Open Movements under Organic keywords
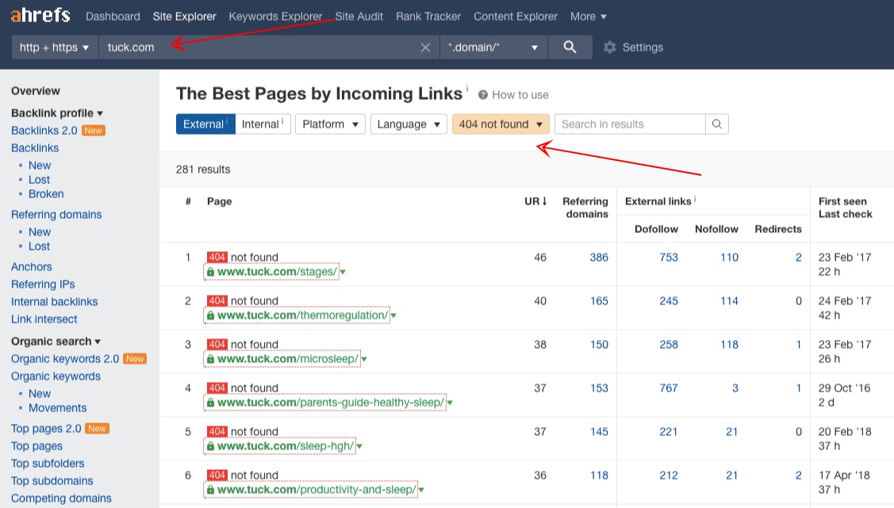Screen dimensions: 894x508 (x=58, y=408)
